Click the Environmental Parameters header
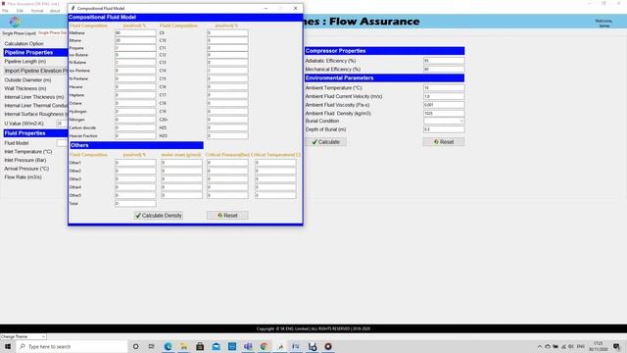This screenshot has width=627, height=353. (385, 78)
